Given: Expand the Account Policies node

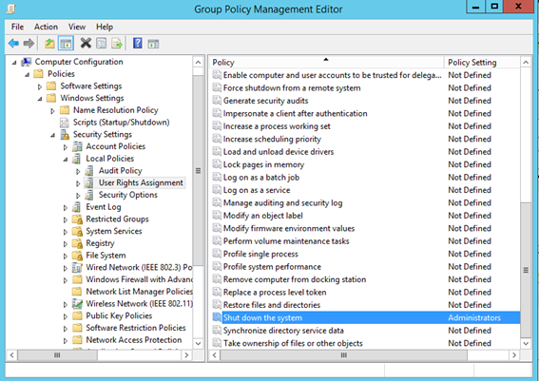Looking at the screenshot, I should point(66,147).
